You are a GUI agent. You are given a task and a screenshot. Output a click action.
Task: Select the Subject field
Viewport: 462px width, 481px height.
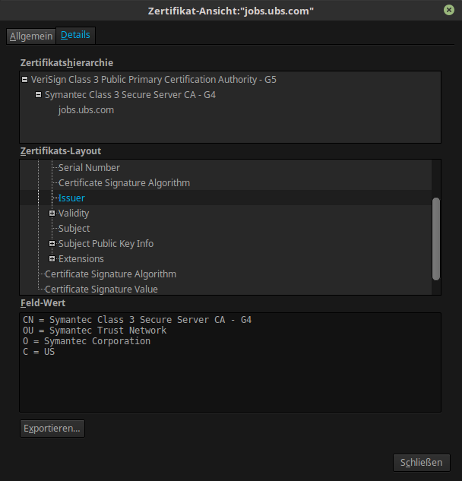click(x=74, y=229)
